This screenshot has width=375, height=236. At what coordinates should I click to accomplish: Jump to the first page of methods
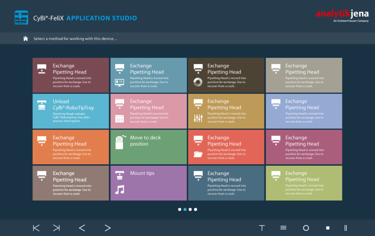click(x=36, y=228)
